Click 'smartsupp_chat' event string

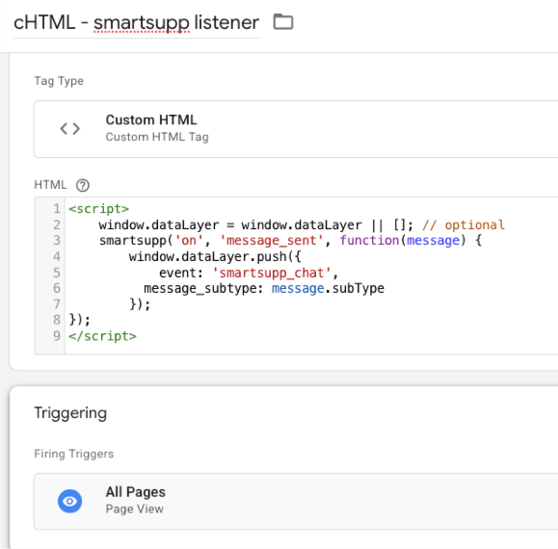click(x=272, y=273)
